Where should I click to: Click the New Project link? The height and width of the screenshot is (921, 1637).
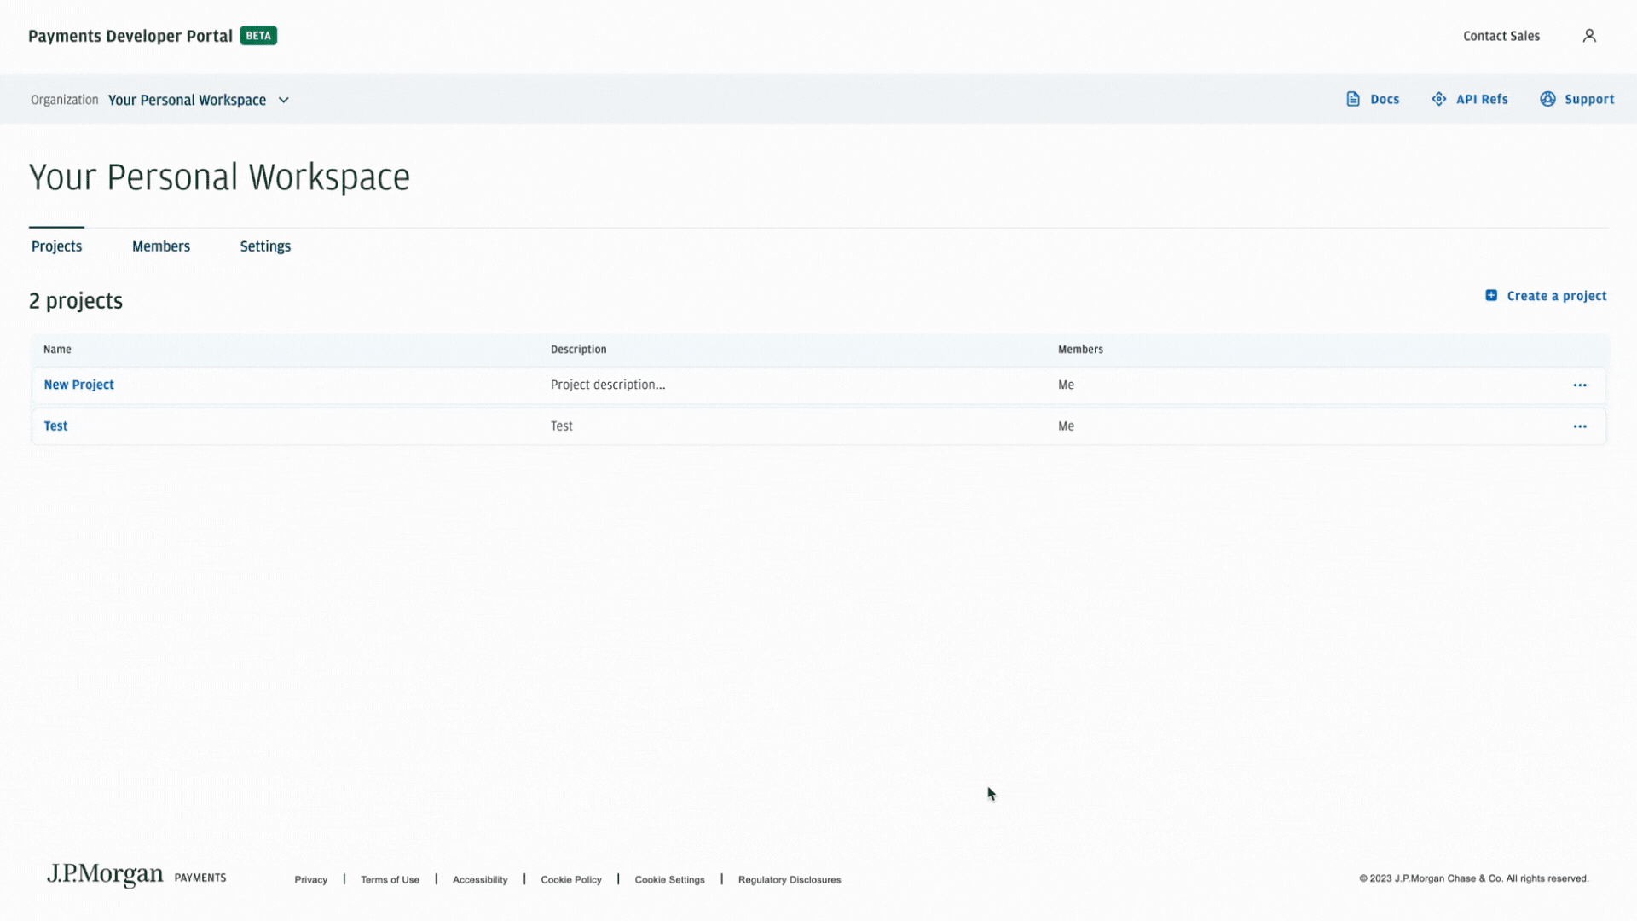click(x=78, y=385)
